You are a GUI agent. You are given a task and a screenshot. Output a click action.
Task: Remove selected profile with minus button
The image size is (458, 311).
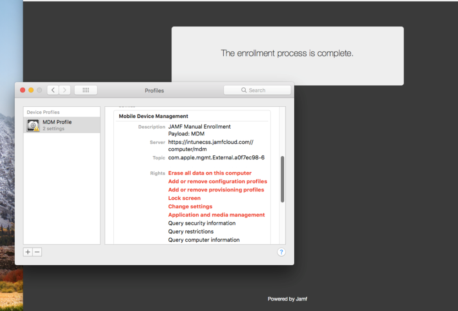pos(37,252)
